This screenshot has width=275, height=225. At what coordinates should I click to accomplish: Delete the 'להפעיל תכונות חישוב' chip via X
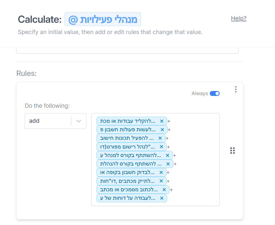160,138
